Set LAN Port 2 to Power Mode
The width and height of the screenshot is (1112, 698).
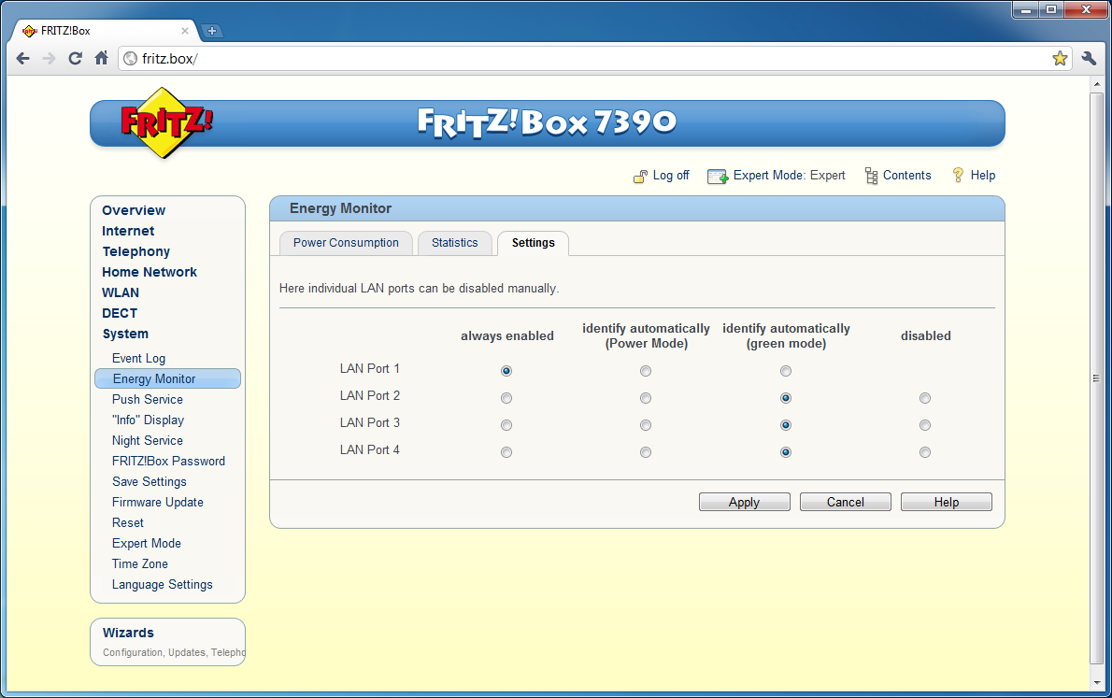pyautogui.click(x=646, y=398)
